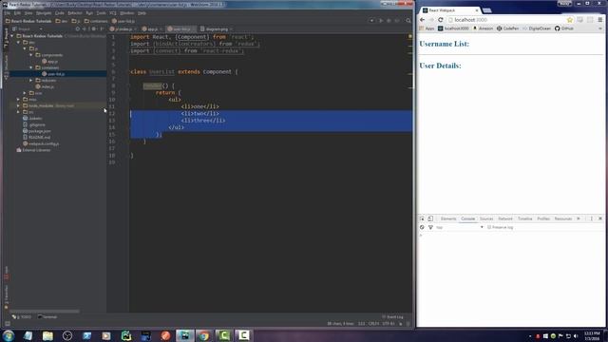
Task: Open the VCS menu in WebStorm
Action: click(x=113, y=13)
